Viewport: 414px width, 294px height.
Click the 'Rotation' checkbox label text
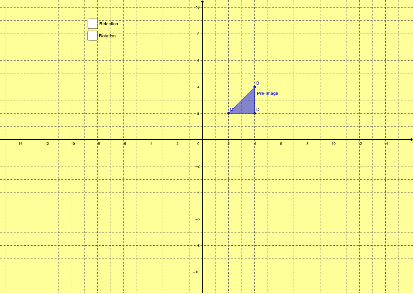(x=107, y=36)
